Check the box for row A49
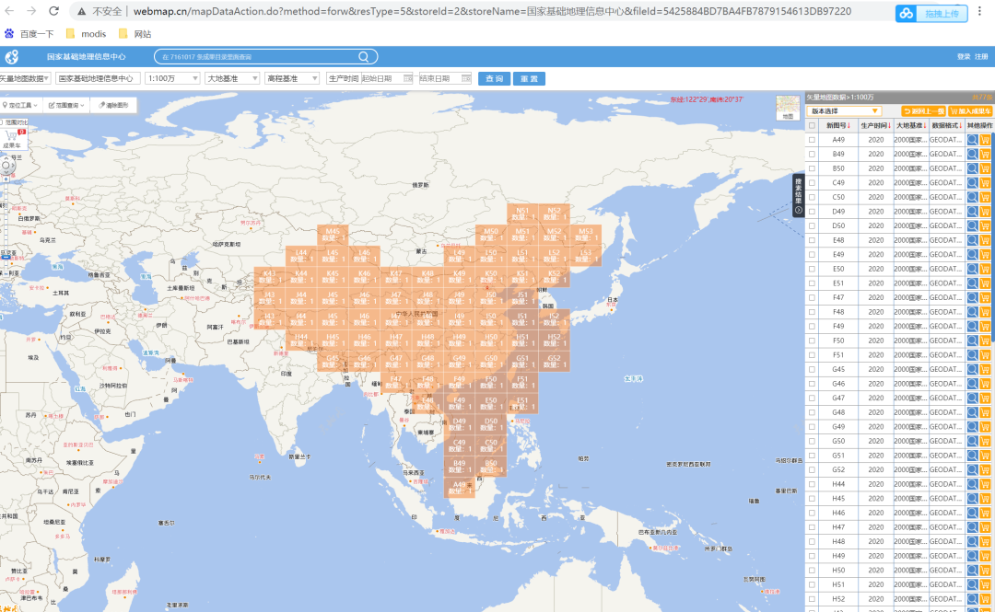This screenshot has height=612, width=995. click(812, 140)
